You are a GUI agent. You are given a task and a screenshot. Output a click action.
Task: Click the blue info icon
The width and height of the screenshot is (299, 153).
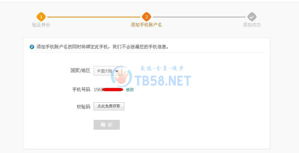click(32, 47)
